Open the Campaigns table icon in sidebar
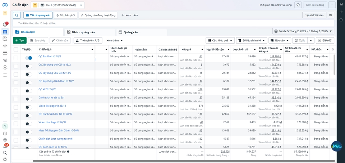The height and width of the screenshot is (163, 345). click(x=5, y=32)
